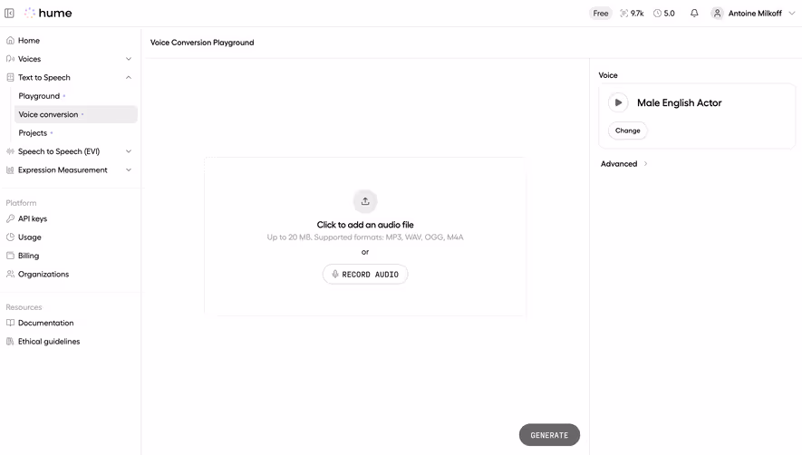Click the Change voice button
Image resolution: width=802 pixels, height=455 pixels.
628,131
